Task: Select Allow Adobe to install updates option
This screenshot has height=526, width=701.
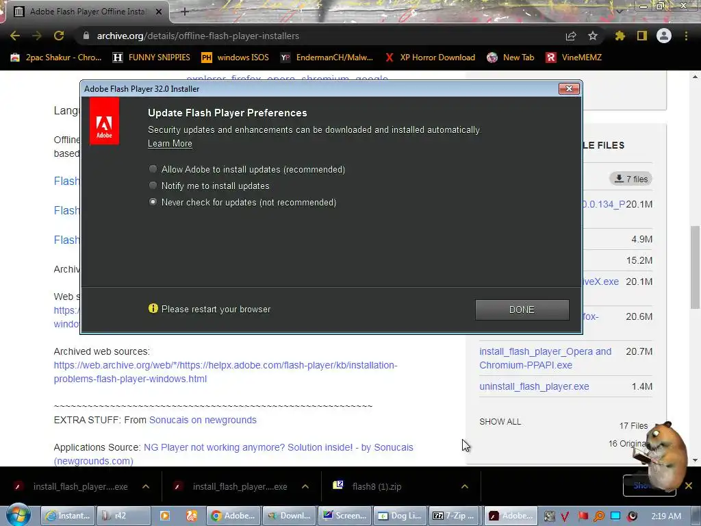Action: pos(153,169)
